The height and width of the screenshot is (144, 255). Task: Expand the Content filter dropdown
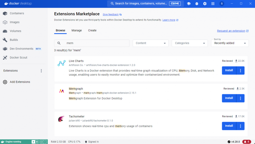coord(151,43)
